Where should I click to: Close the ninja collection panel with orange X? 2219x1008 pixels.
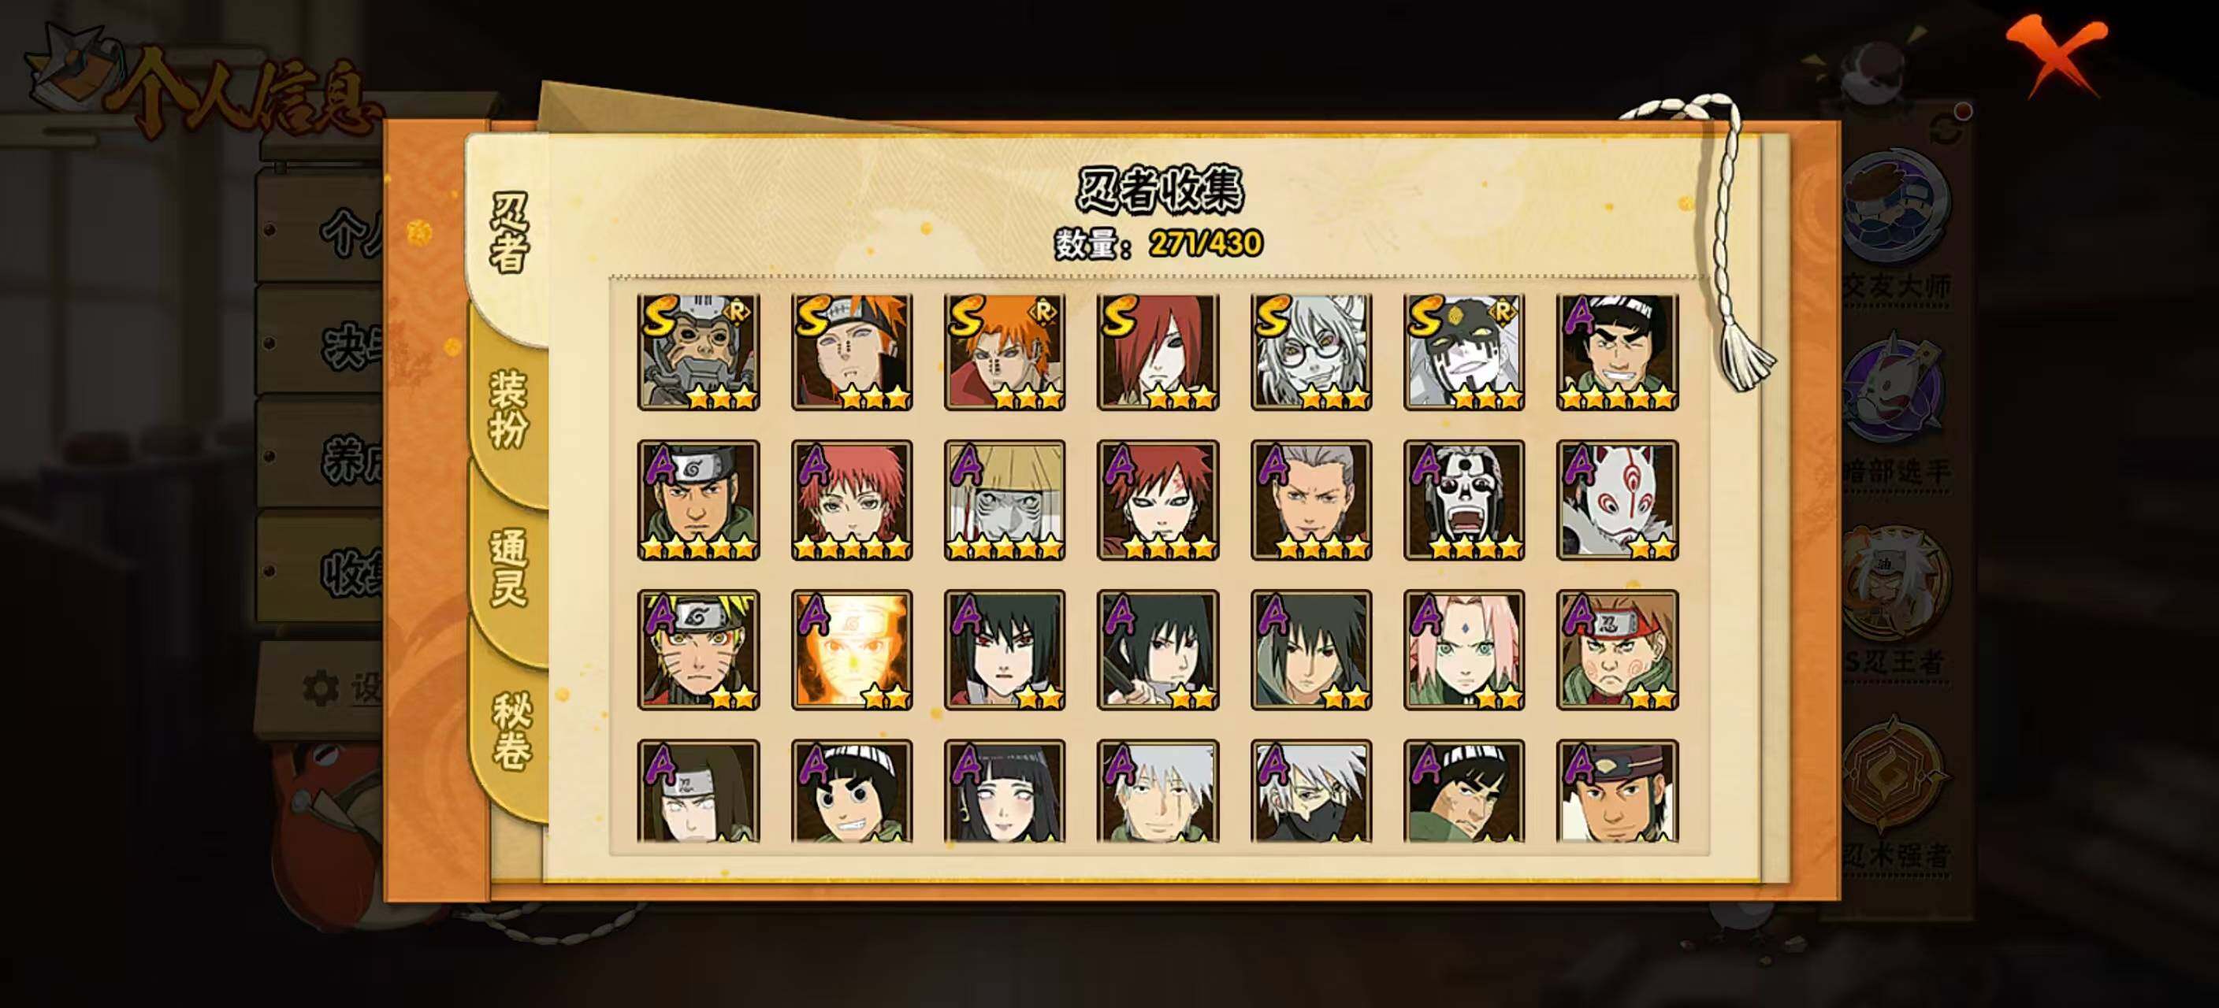(x=2056, y=54)
